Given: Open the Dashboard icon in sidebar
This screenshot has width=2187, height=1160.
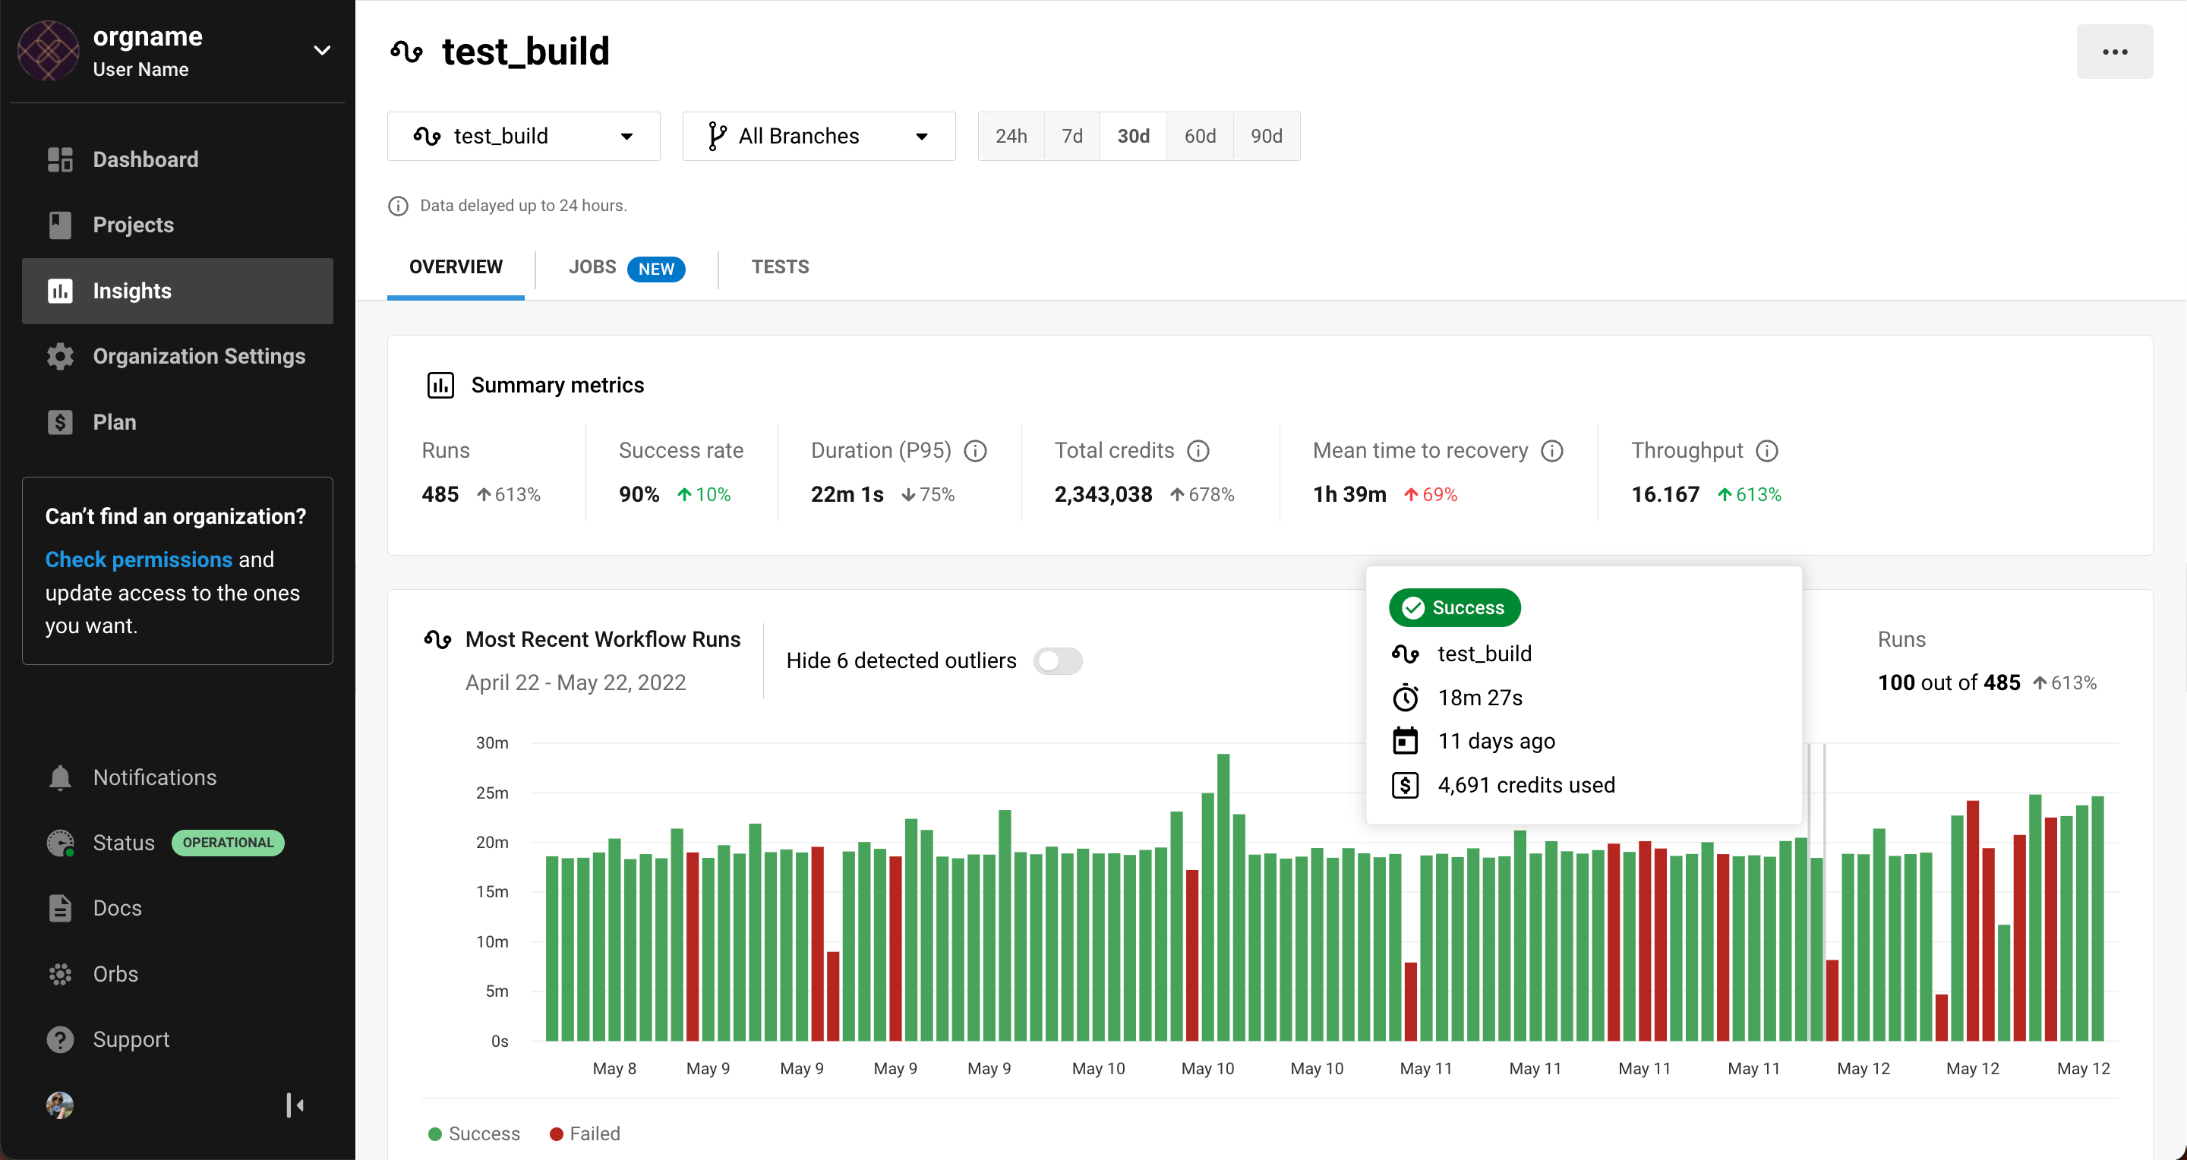Looking at the screenshot, I should [60, 159].
